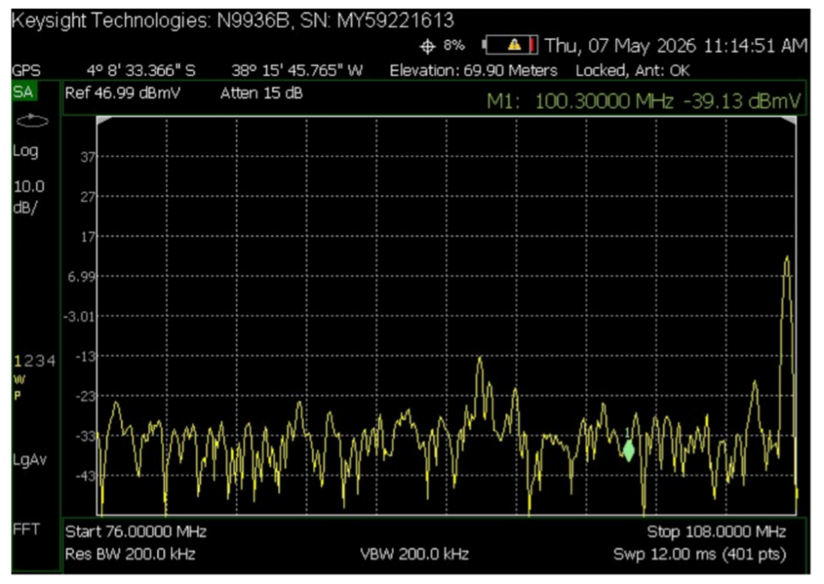Screen dimensions: 824x584
Task: Click the VBW 200.0 kHz setting
Action: click(414, 554)
